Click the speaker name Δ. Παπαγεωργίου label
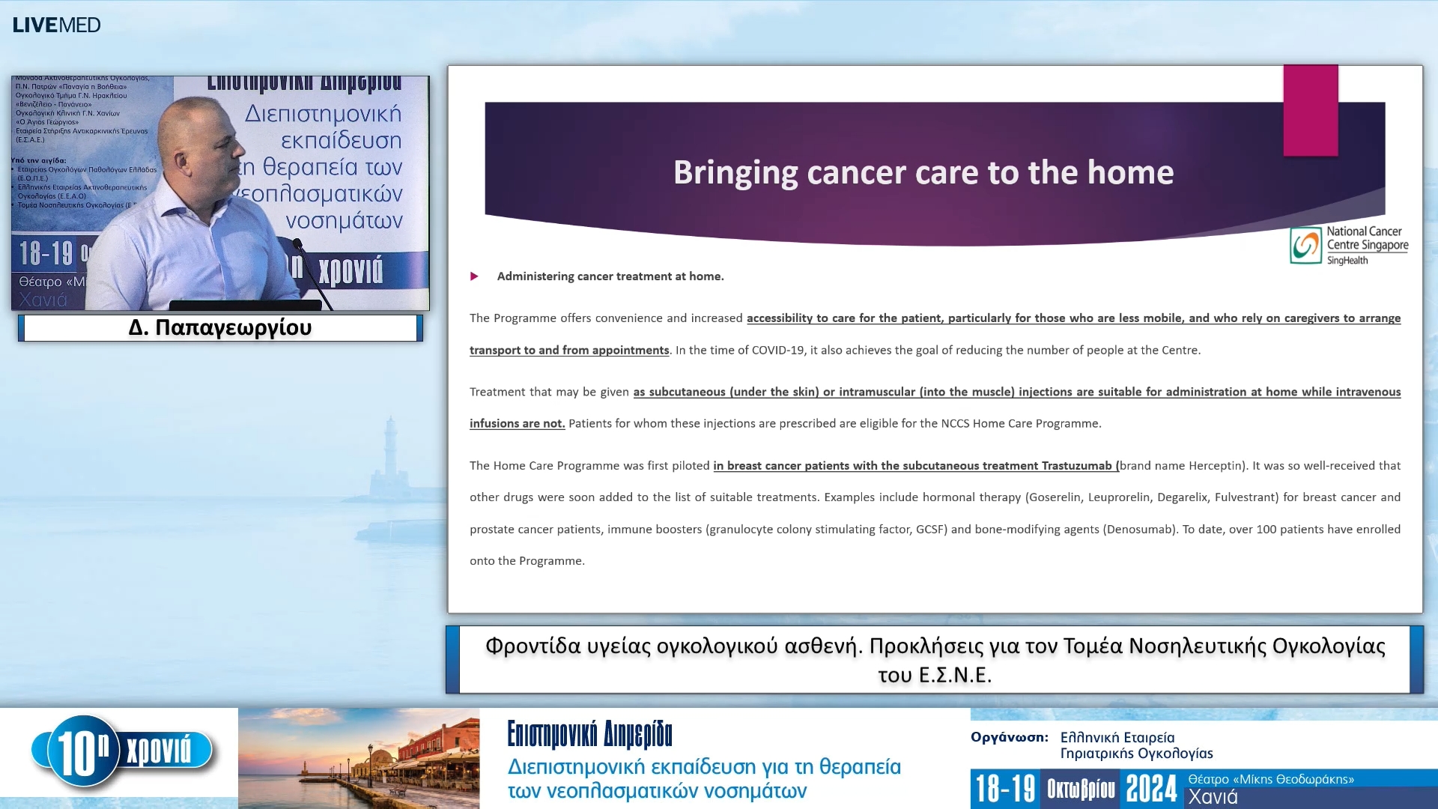The image size is (1438, 809). [220, 328]
